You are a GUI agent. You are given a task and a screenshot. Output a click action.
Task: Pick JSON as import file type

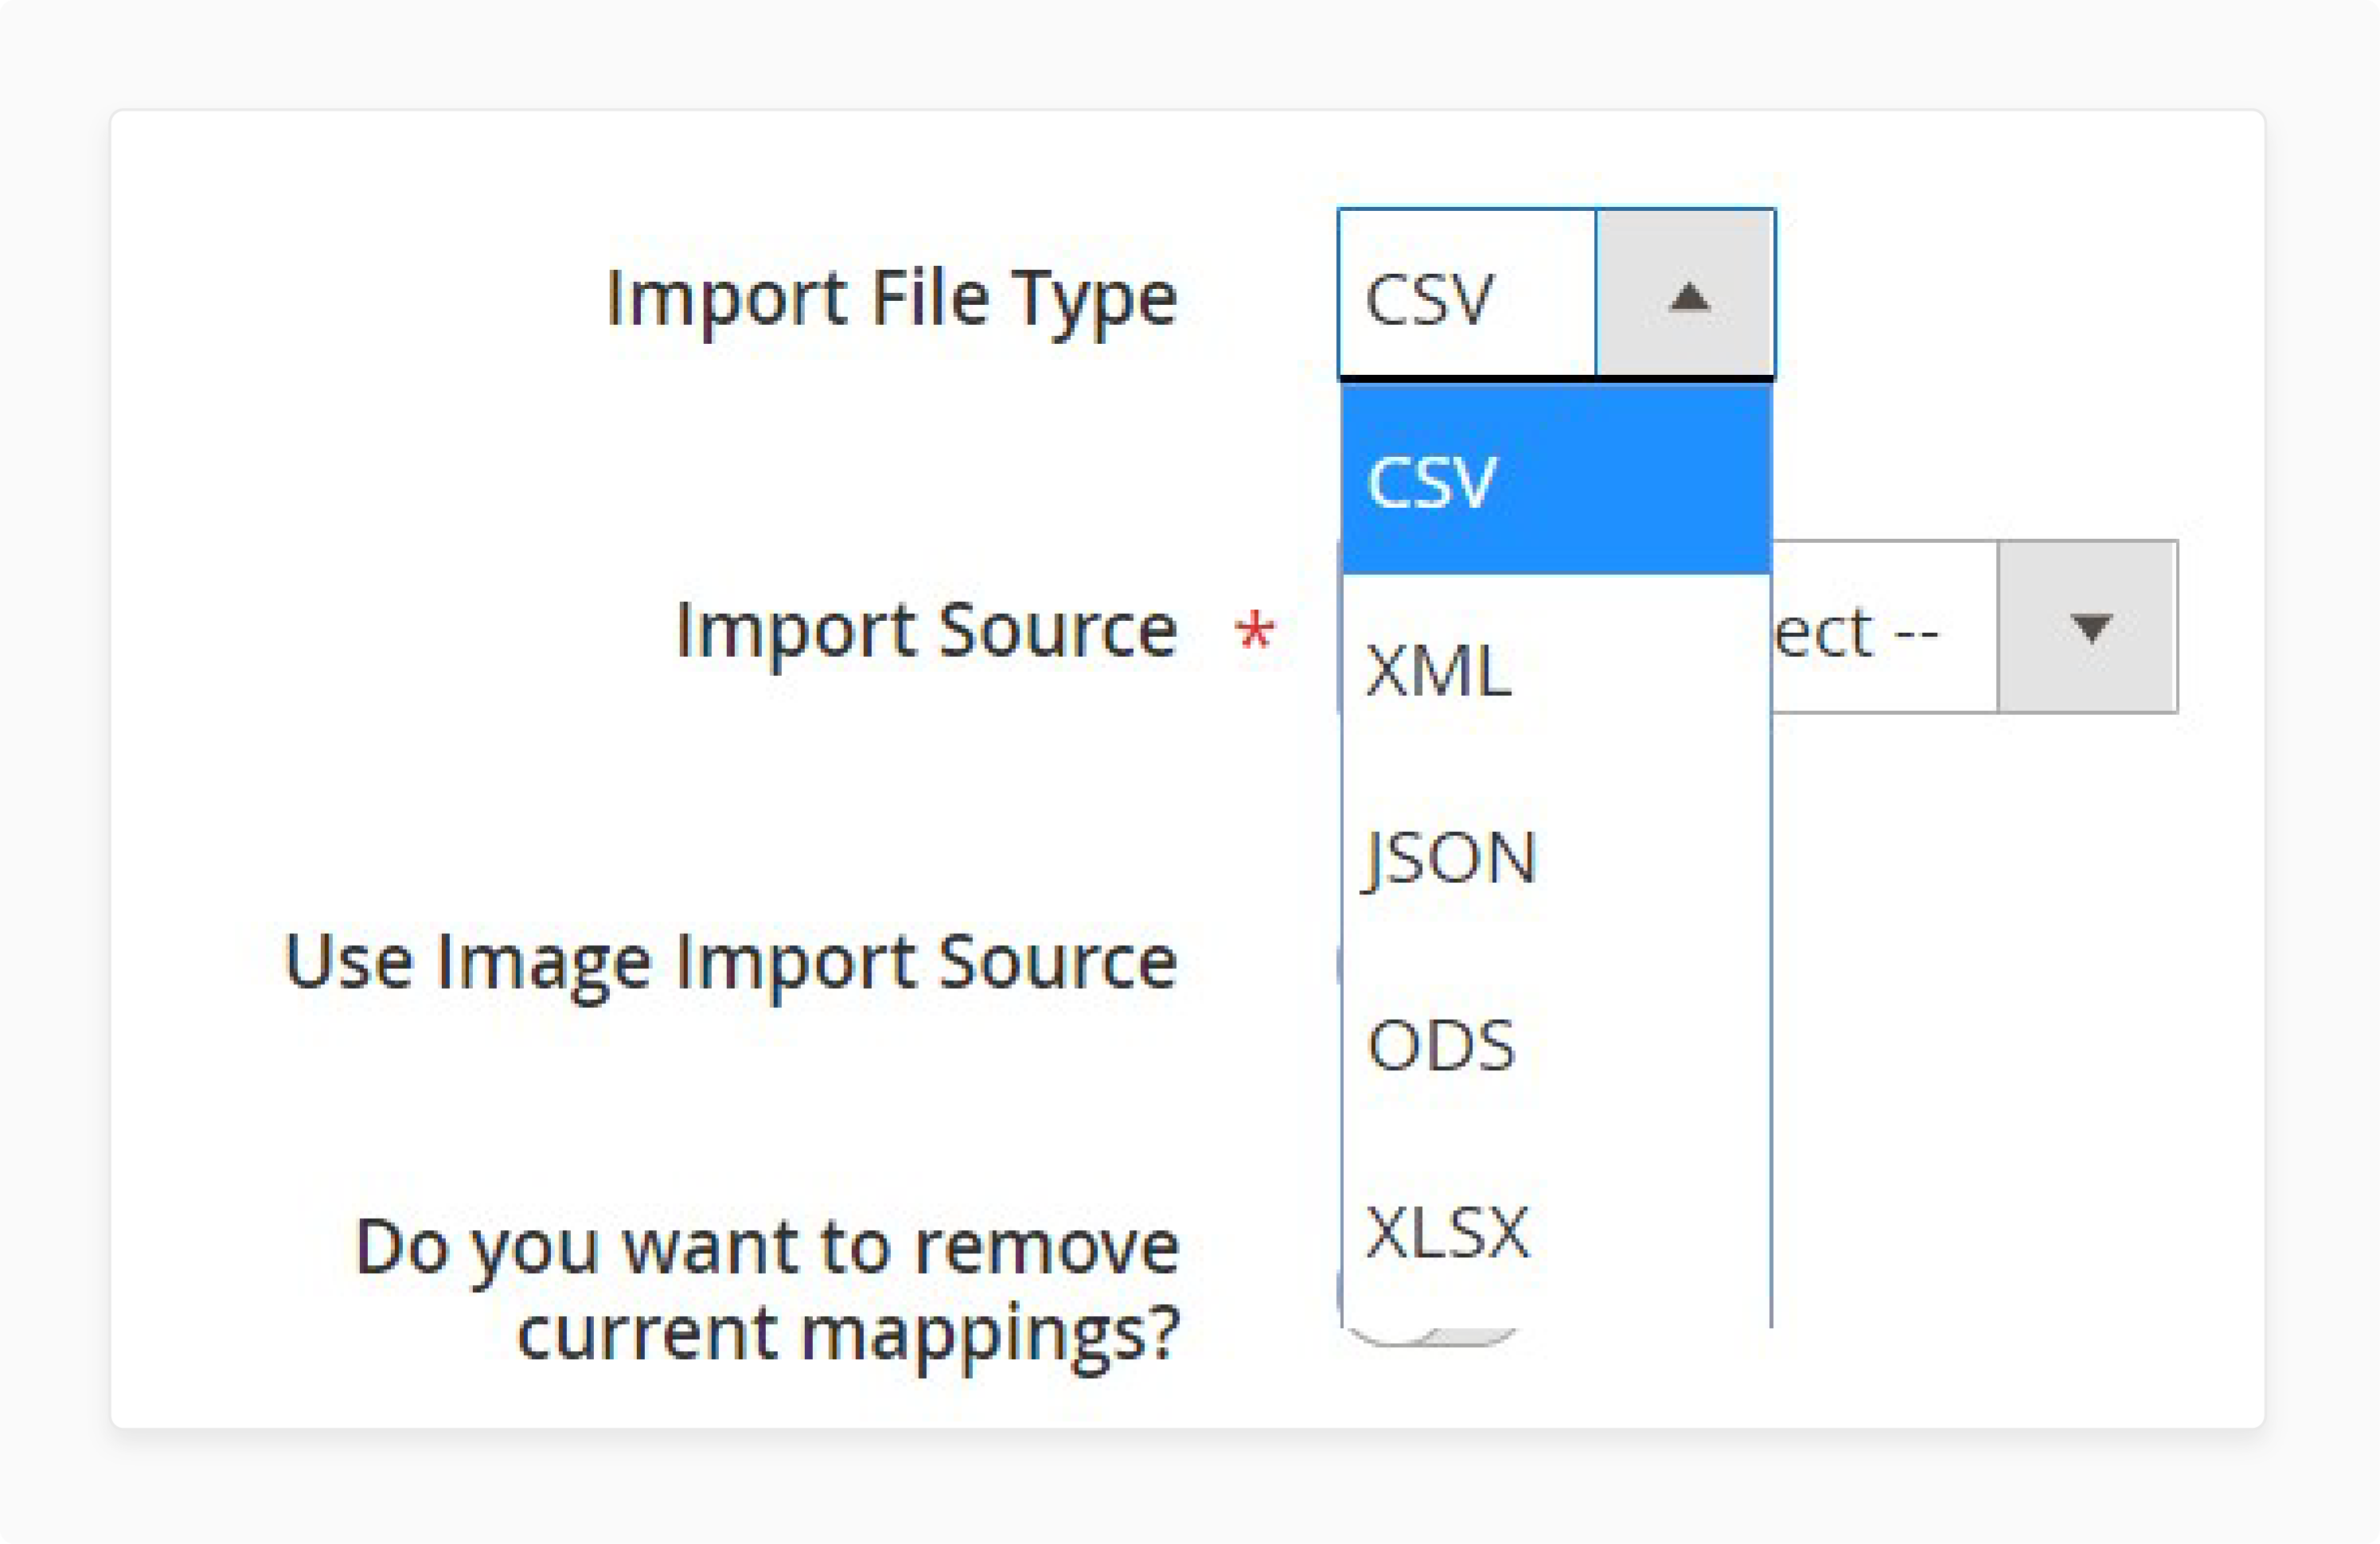[x=1556, y=856]
